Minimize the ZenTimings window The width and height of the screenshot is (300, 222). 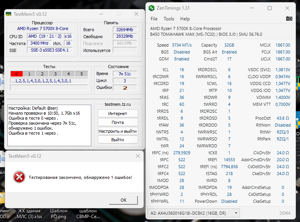(x=252, y=8)
